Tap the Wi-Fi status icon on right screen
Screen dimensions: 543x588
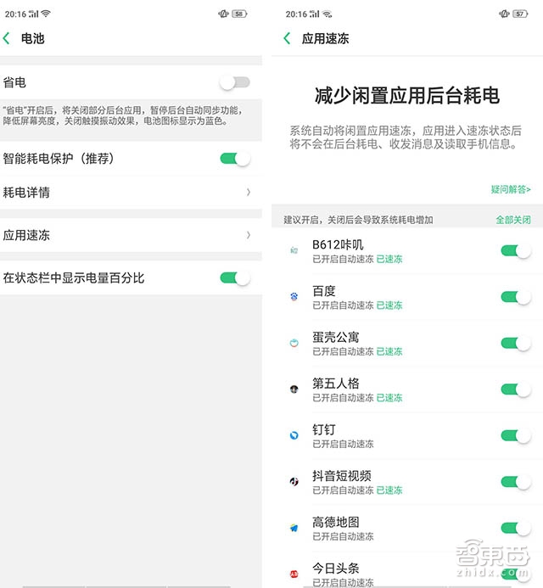327,14
